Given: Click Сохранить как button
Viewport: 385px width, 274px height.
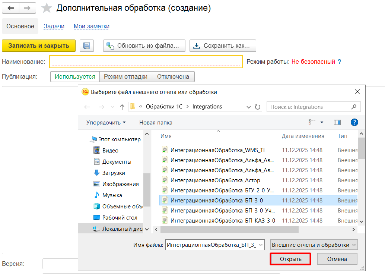Looking at the screenshot, I should pyautogui.click(x=223, y=46).
